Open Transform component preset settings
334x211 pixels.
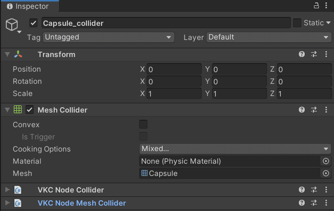coord(314,55)
